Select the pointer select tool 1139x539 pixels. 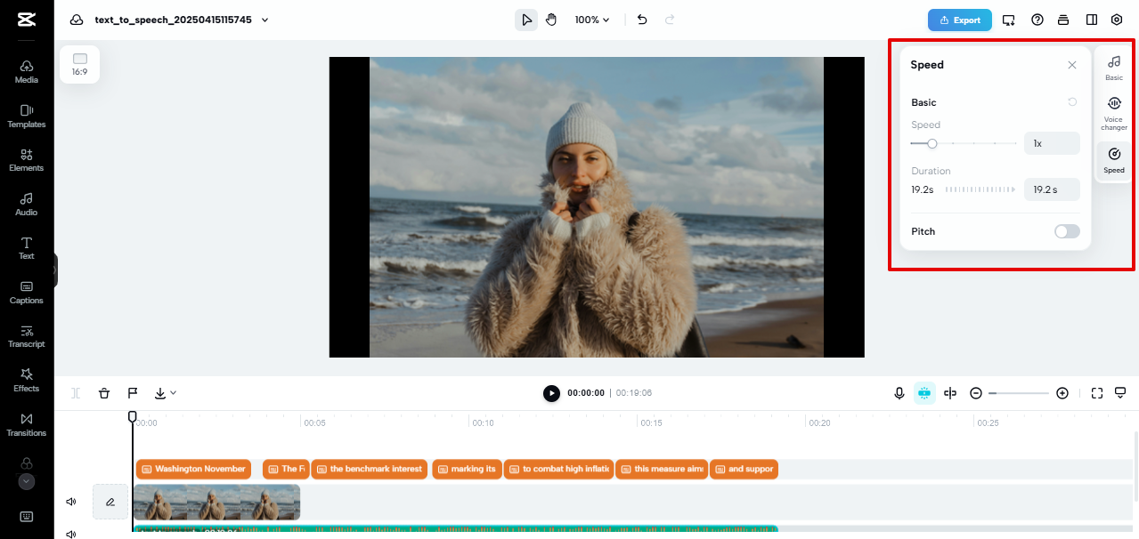click(x=526, y=20)
